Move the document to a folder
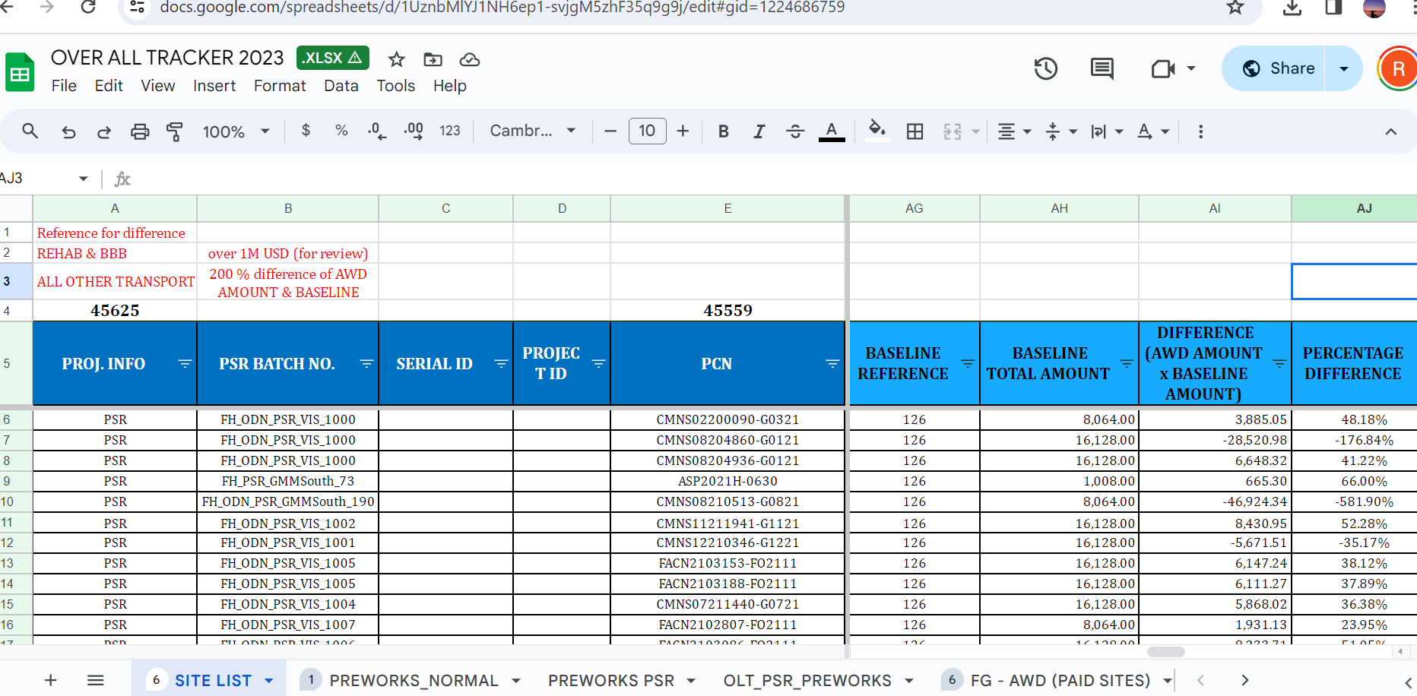Screen dimensions: 1417x696 [x=433, y=59]
